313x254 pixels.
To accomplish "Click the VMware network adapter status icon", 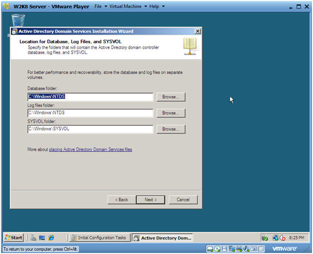I will (x=232, y=249).
